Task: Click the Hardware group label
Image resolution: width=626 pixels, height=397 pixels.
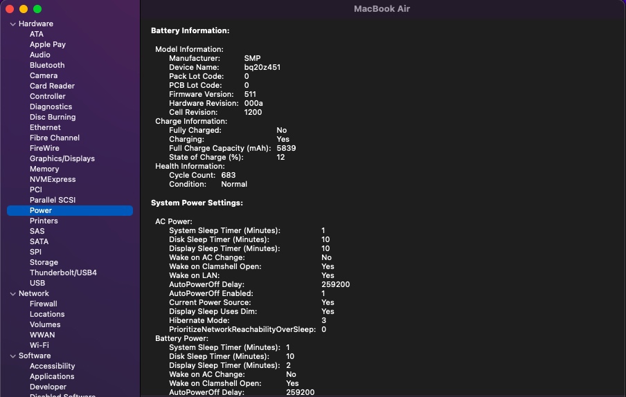Action: (x=36, y=24)
